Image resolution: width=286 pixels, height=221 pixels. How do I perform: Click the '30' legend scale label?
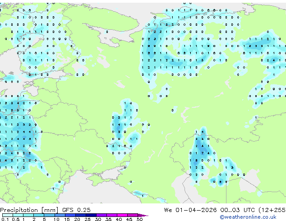[98, 219]
